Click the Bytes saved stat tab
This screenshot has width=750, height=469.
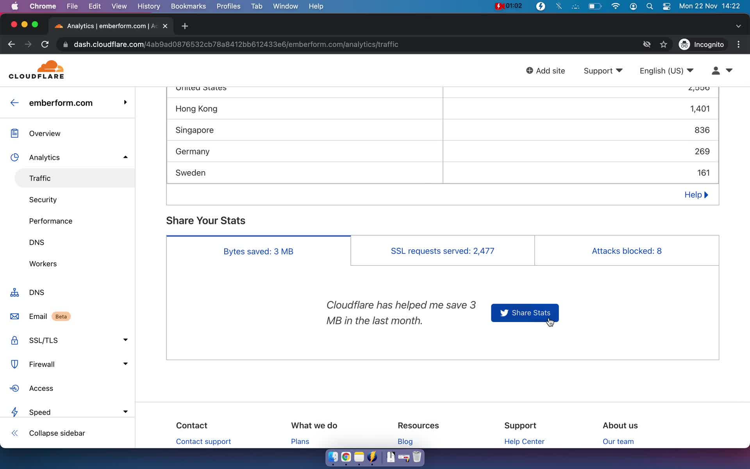(258, 250)
